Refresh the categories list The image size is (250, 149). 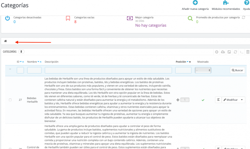tap(235, 52)
